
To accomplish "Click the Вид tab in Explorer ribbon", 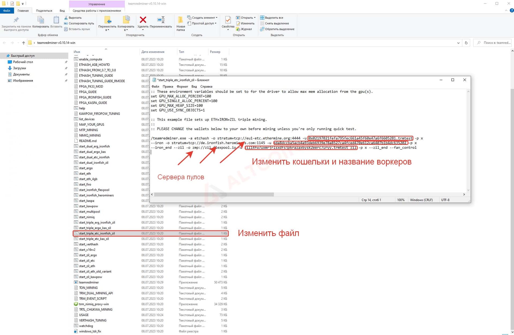I will [x=62, y=11].
